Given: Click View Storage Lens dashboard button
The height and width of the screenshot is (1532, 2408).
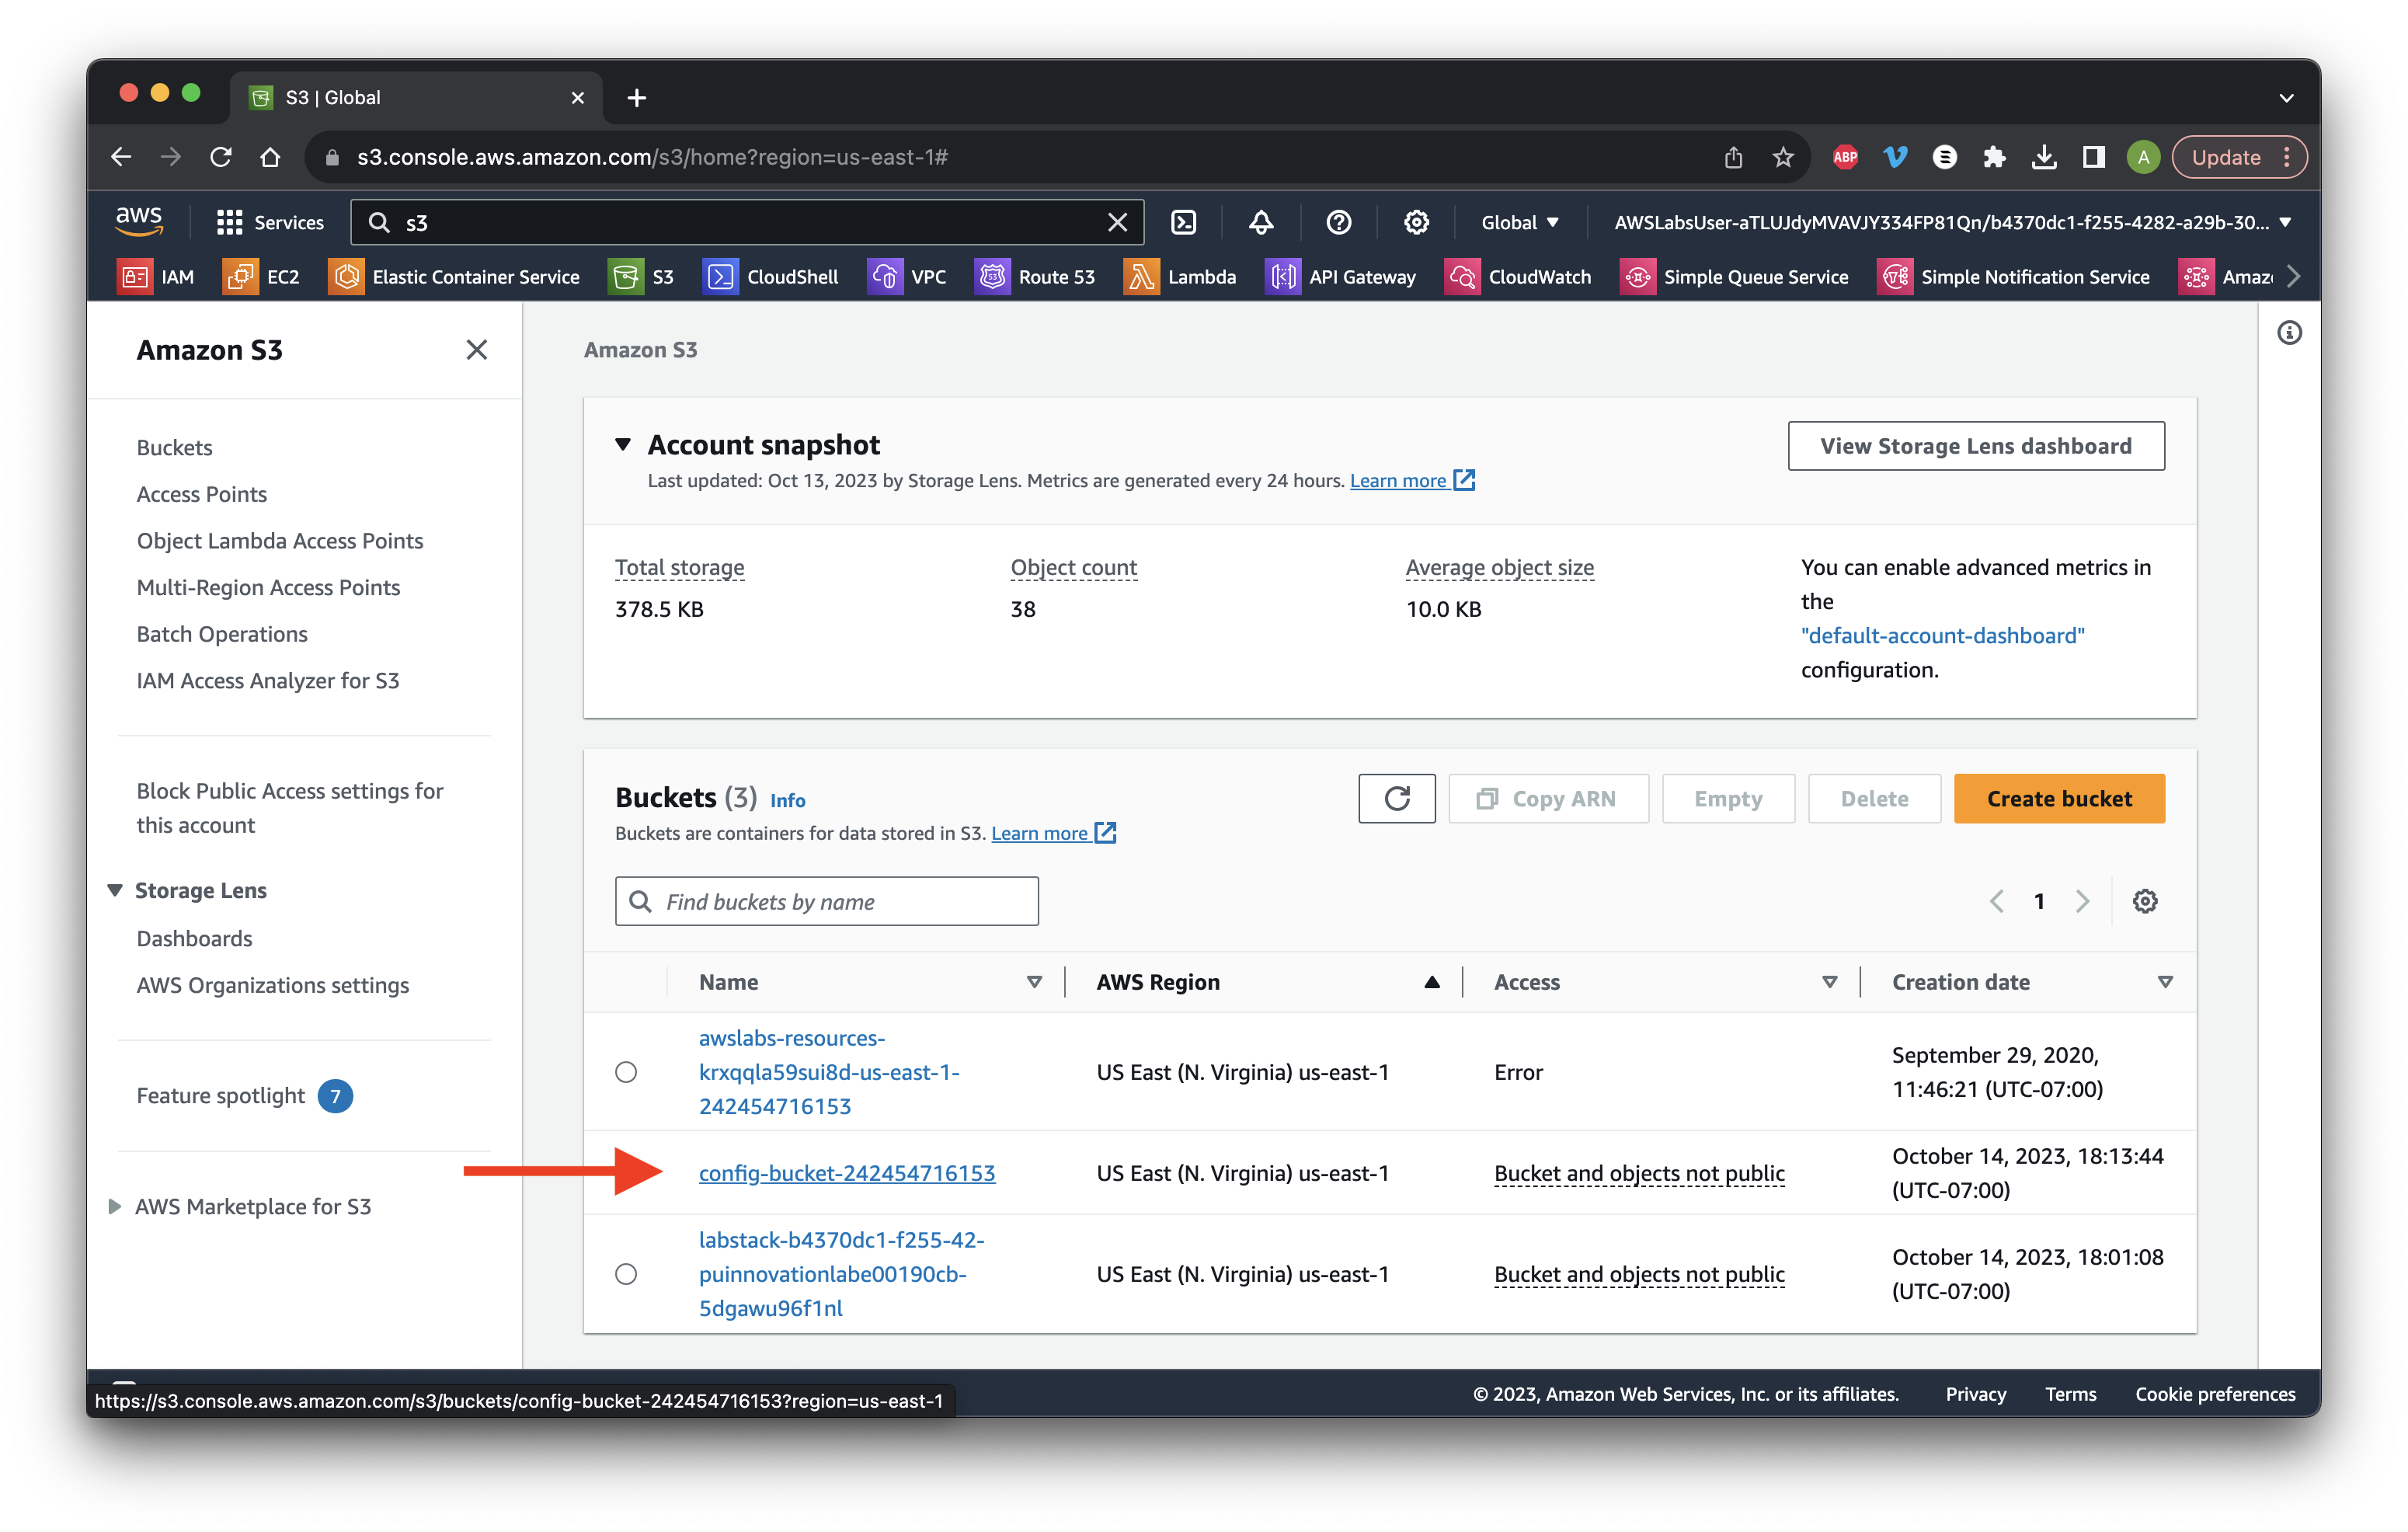Looking at the screenshot, I should tap(1975, 445).
